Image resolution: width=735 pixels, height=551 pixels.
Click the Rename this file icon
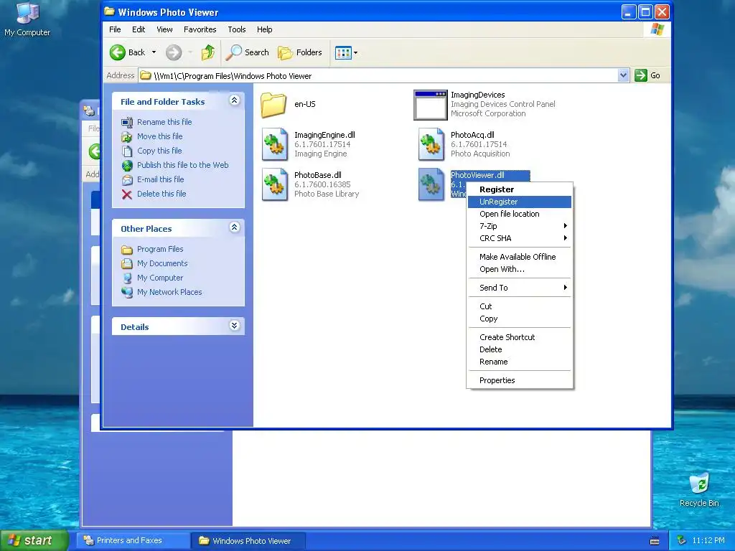coord(127,122)
